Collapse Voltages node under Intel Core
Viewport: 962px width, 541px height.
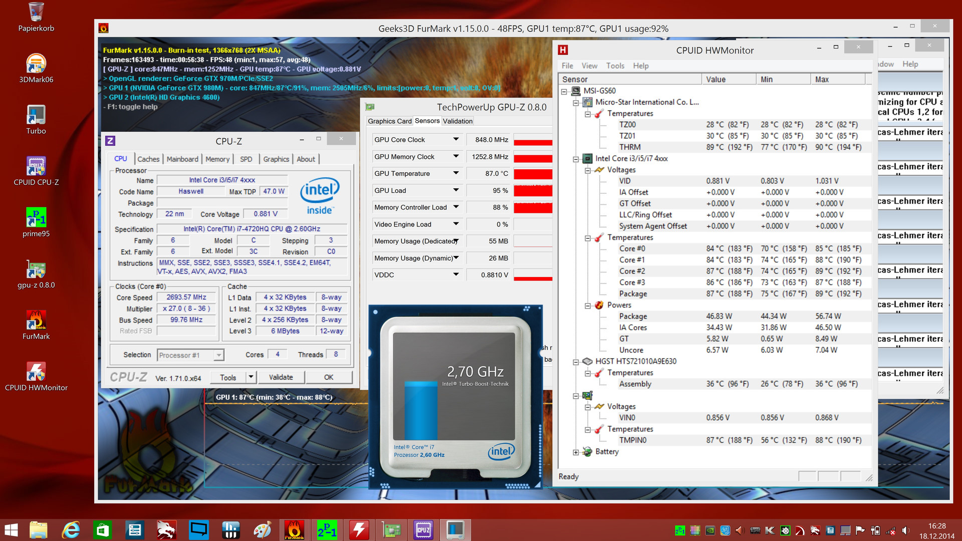point(588,170)
